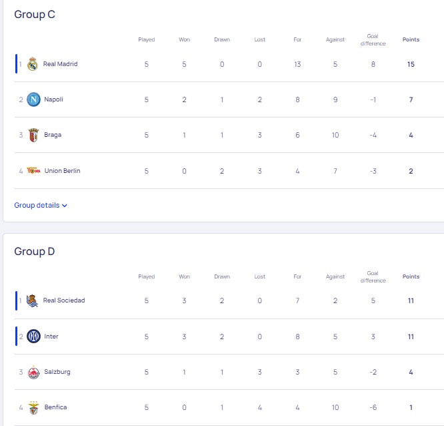The width and height of the screenshot is (444, 426).
Task: Click the Inter club logo
Action: tap(33, 337)
